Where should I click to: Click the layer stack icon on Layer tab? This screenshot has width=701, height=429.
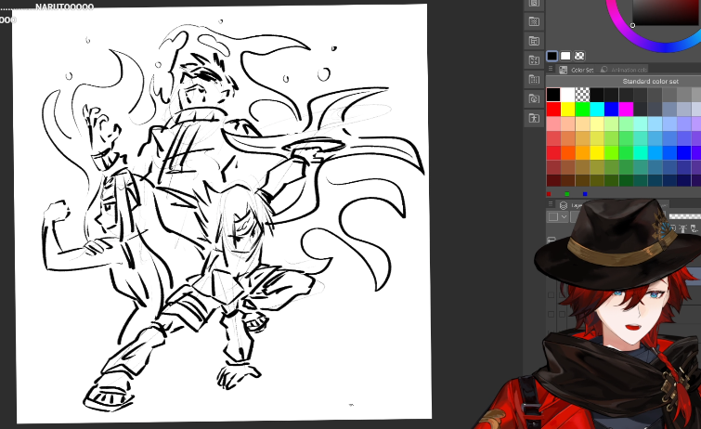(563, 204)
